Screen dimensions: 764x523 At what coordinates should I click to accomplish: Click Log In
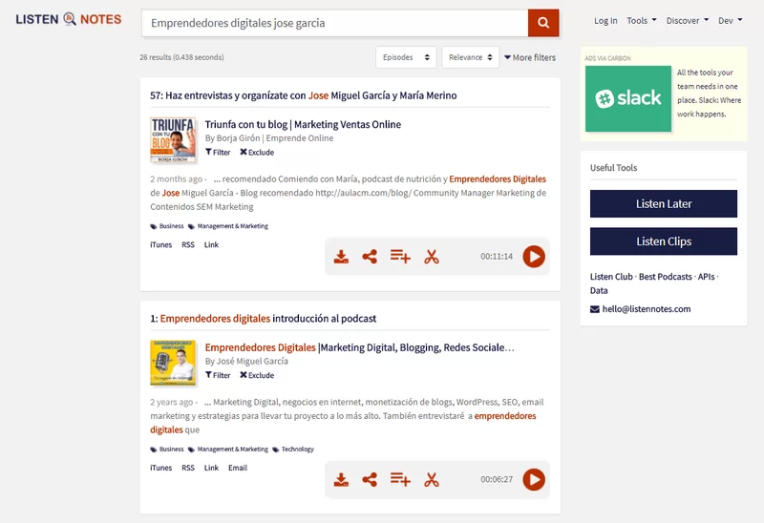click(605, 20)
